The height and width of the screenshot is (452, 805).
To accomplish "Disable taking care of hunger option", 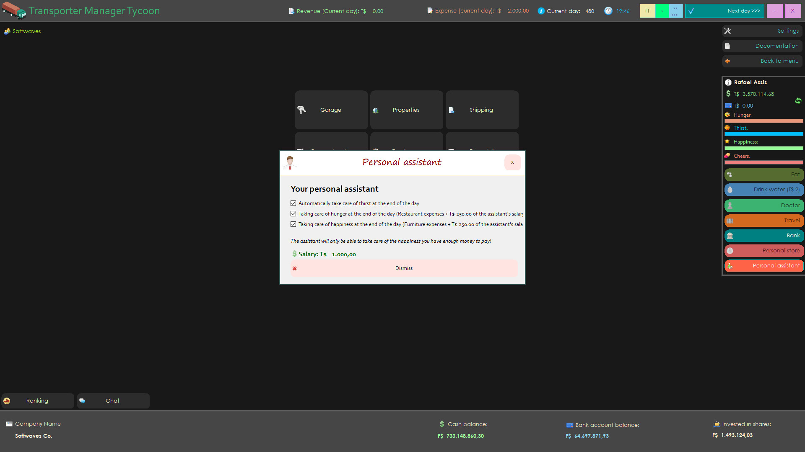I will (293, 213).
